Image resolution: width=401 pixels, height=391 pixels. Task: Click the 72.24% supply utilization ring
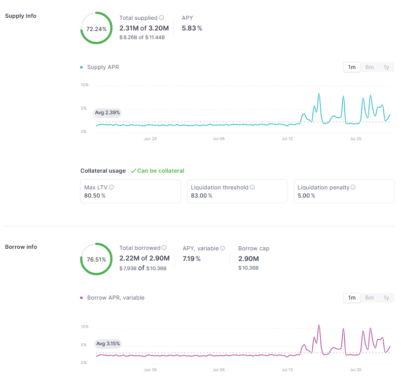point(96,29)
